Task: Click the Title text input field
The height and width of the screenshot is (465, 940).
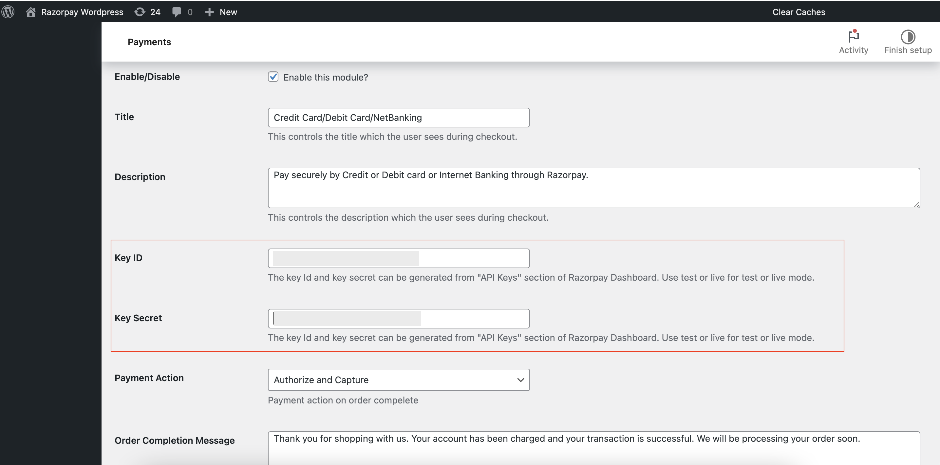Action: pos(399,118)
